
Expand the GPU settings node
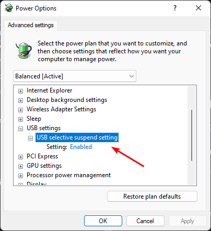[20, 166]
